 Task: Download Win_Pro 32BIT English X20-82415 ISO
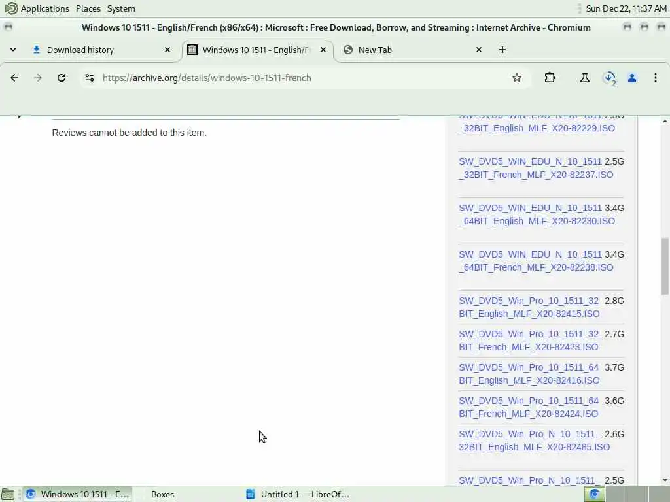[529, 307]
